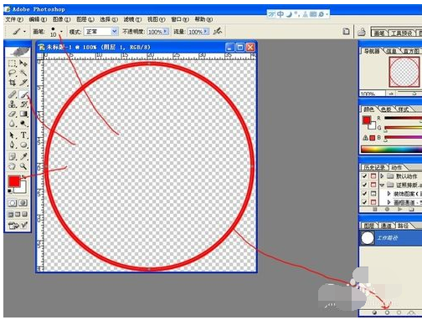Viewport: 422px width, 320px height.
Task: Toggle the checkmark of 证照排版 action set
Action: point(364,185)
